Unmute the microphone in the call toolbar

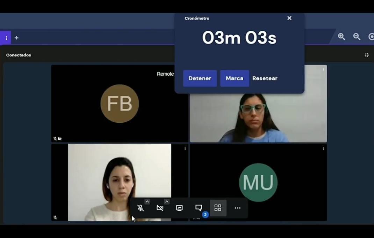point(141,208)
